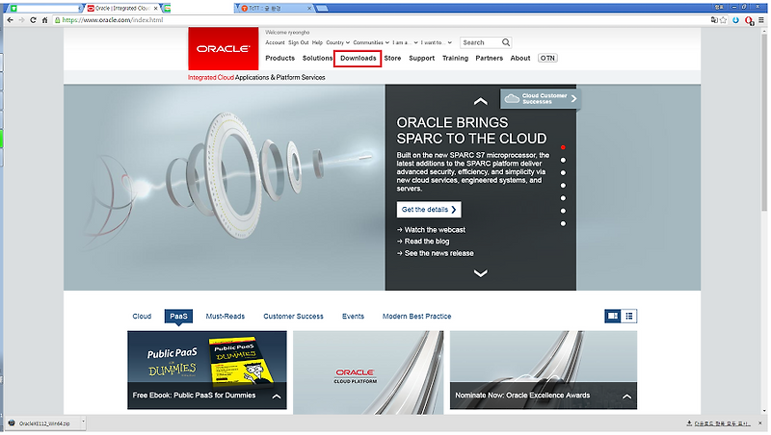Click the previous slide up chevron
This screenshot has width=771, height=435.
(480, 101)
